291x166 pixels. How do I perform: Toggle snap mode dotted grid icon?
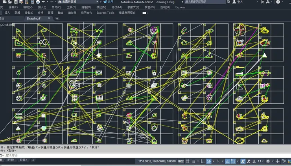pyautogui.click(x=193, y=161)
